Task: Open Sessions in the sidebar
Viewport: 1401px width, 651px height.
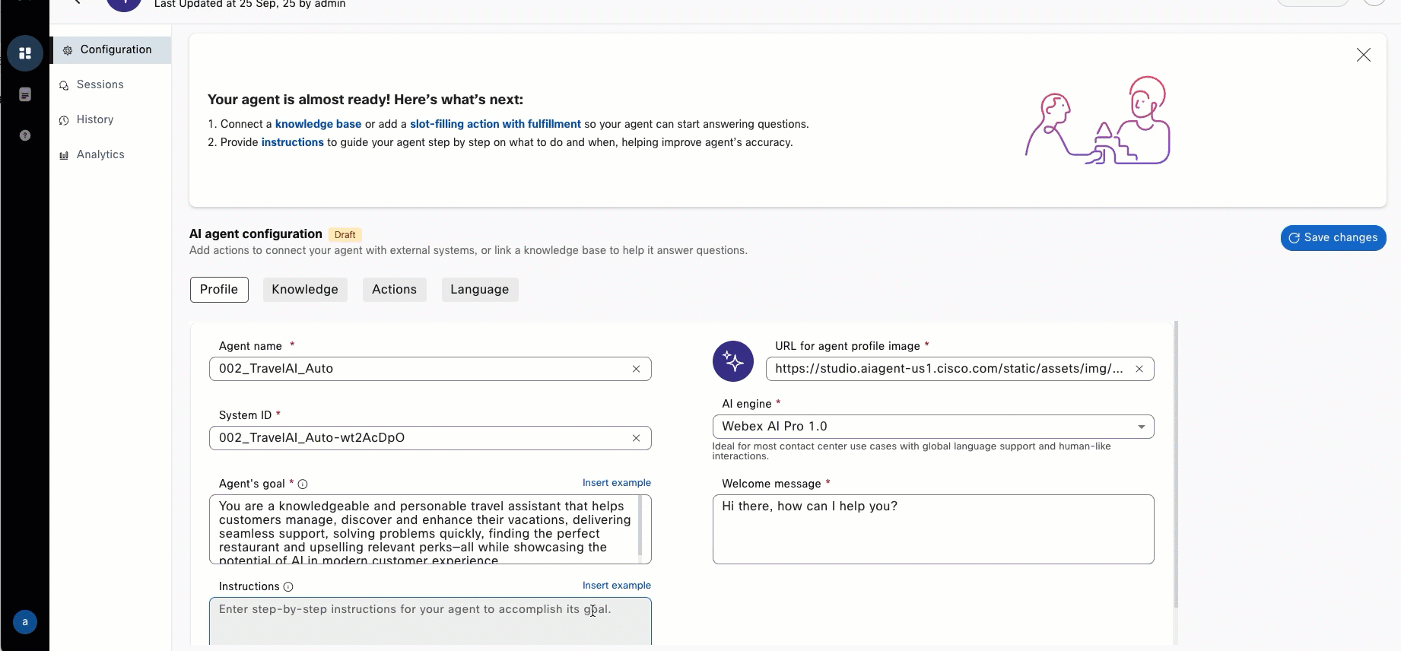Action: [100, 84]
